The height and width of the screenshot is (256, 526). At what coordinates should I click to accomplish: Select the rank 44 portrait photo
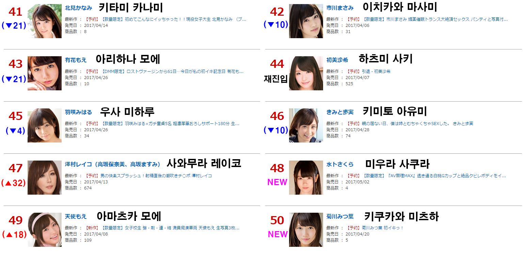click(306, 73)
